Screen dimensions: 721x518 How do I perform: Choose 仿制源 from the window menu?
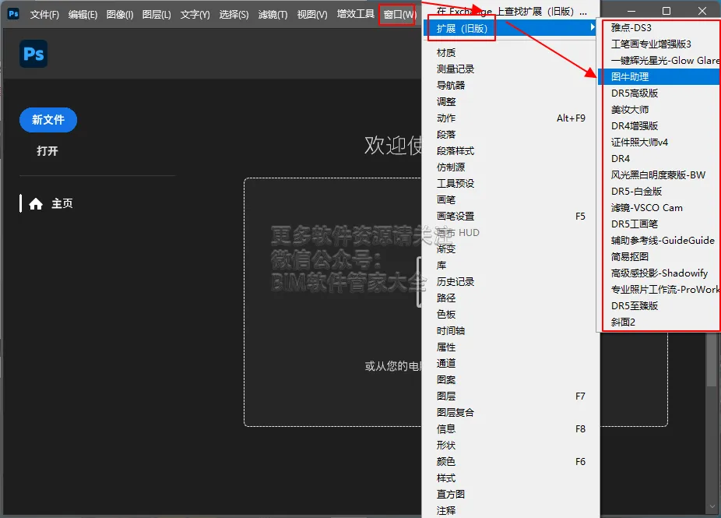pyautogui.click(x=511, y=167)
